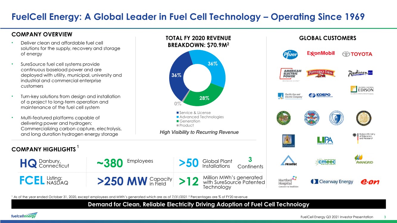Select the 'Generation' legend label
397x223 pixels.
[x=190, y=121]
